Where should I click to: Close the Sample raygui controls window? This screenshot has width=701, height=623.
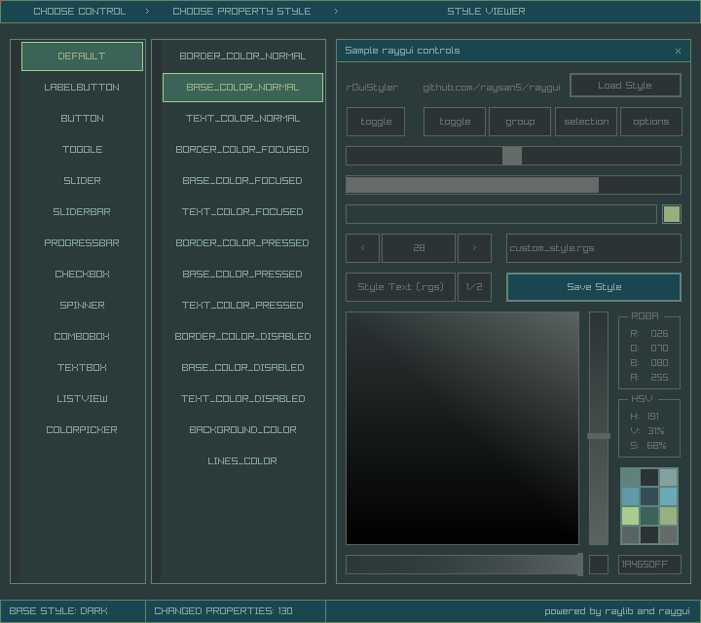pos(678,51)
